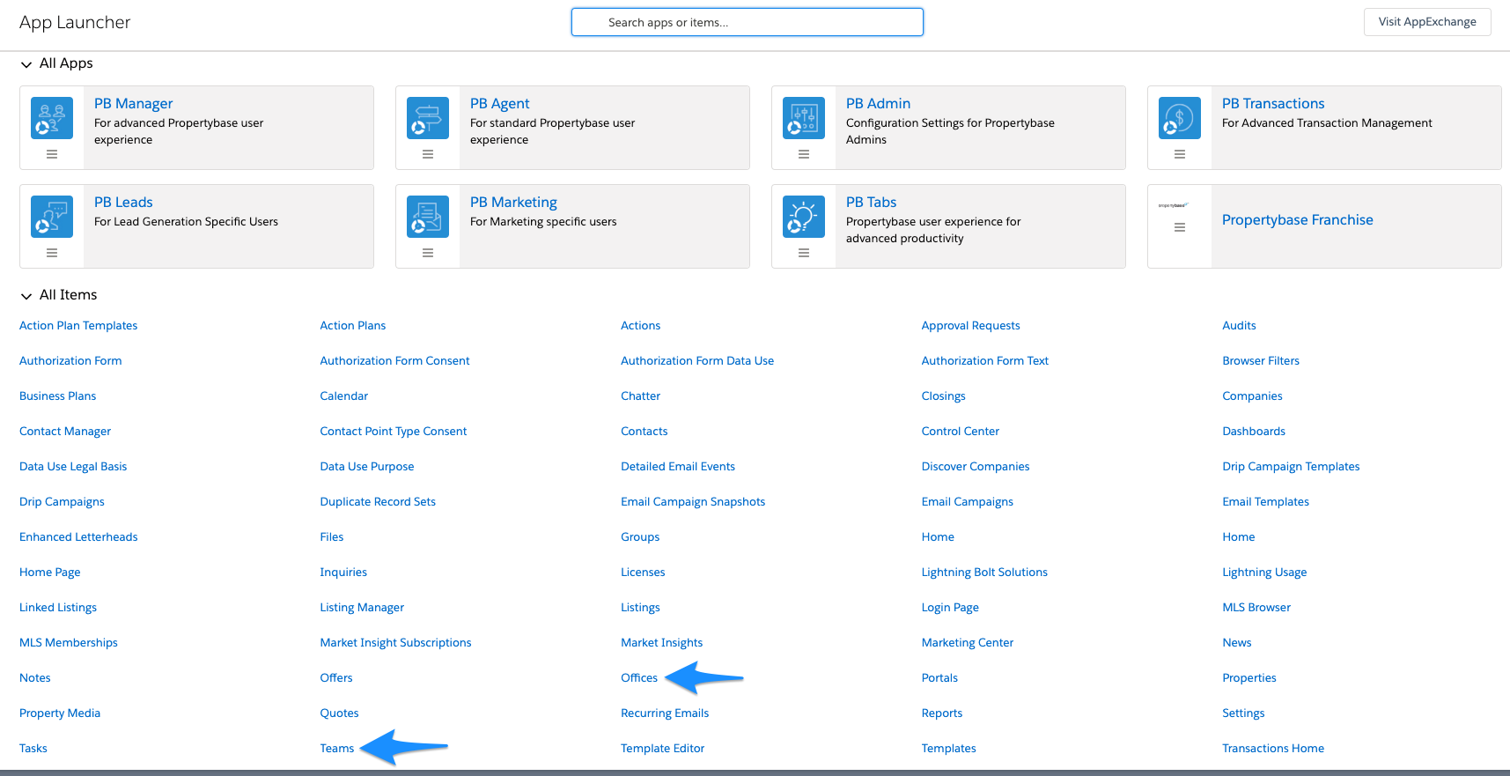
Task: Click the Search apps or items field
Action: pyautogui.click(x=748, y=22)
